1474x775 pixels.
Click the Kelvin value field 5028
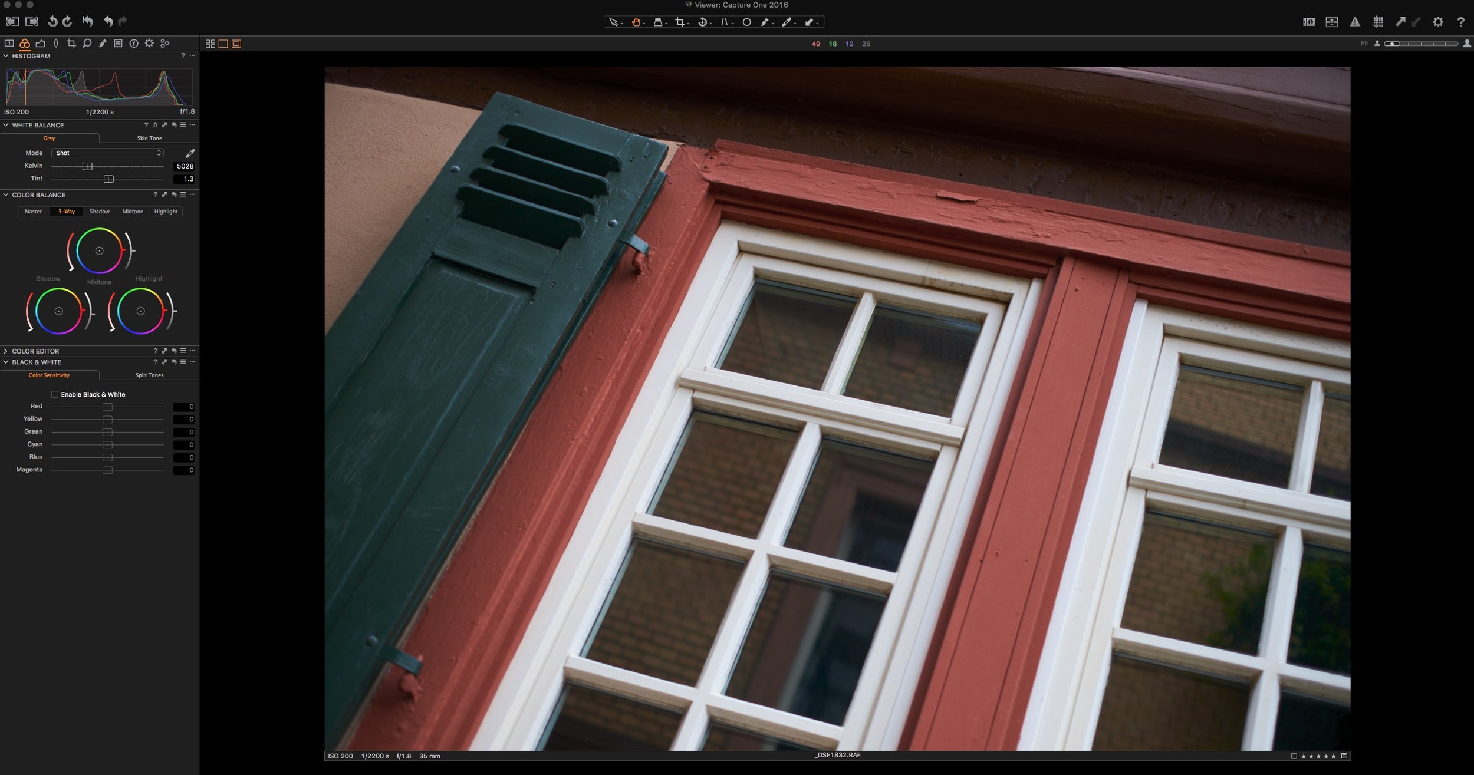184,166
